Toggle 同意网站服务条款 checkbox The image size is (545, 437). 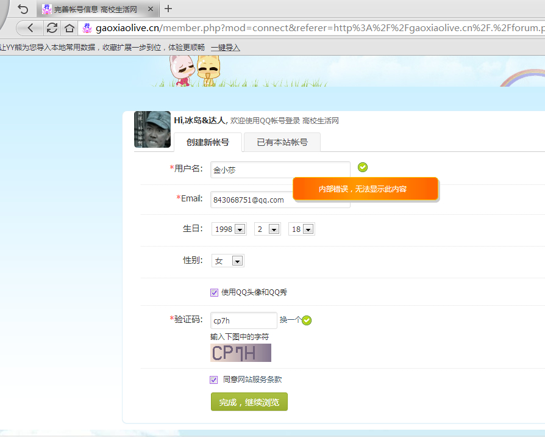214,380
